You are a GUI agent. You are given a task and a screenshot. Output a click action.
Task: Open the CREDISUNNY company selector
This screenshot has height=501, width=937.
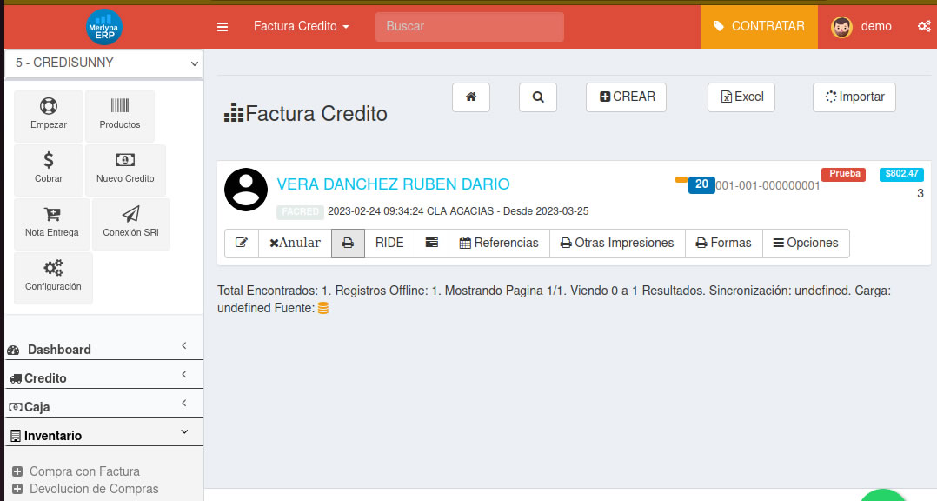point(103,63)
